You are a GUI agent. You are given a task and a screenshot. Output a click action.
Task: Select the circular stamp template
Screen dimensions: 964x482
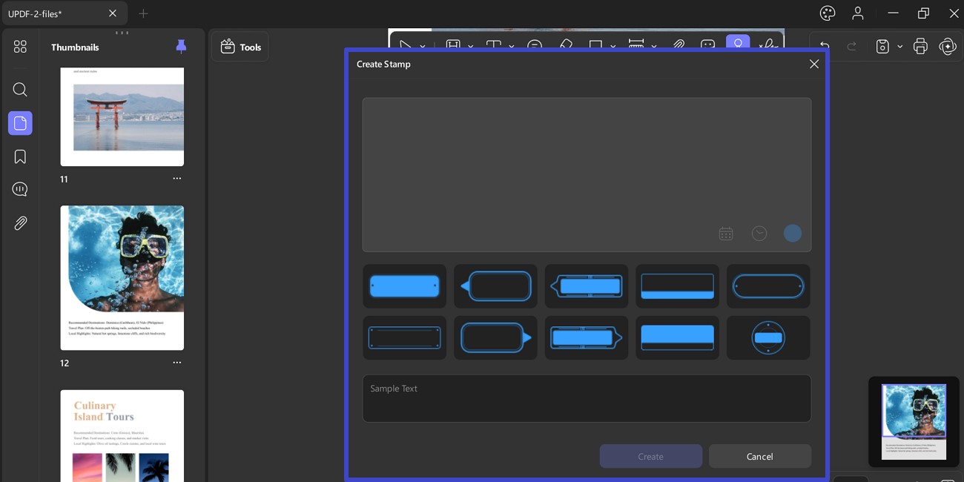click(768, 338)
